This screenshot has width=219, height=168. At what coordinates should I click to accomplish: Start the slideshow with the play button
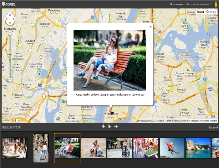coord(109,126)
